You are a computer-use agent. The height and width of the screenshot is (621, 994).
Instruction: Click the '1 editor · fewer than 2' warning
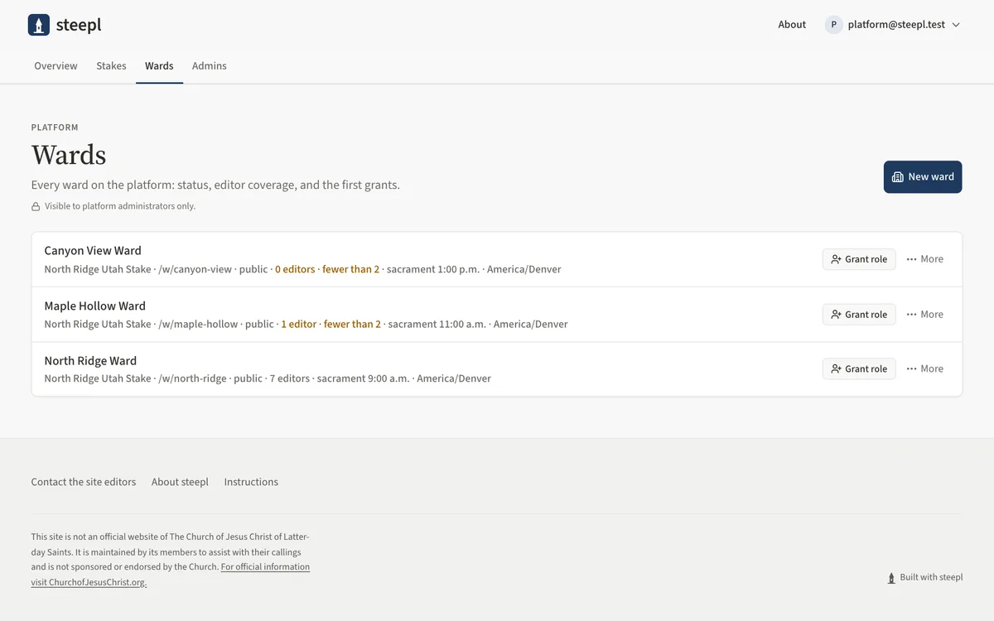click(x=331, y=325)
